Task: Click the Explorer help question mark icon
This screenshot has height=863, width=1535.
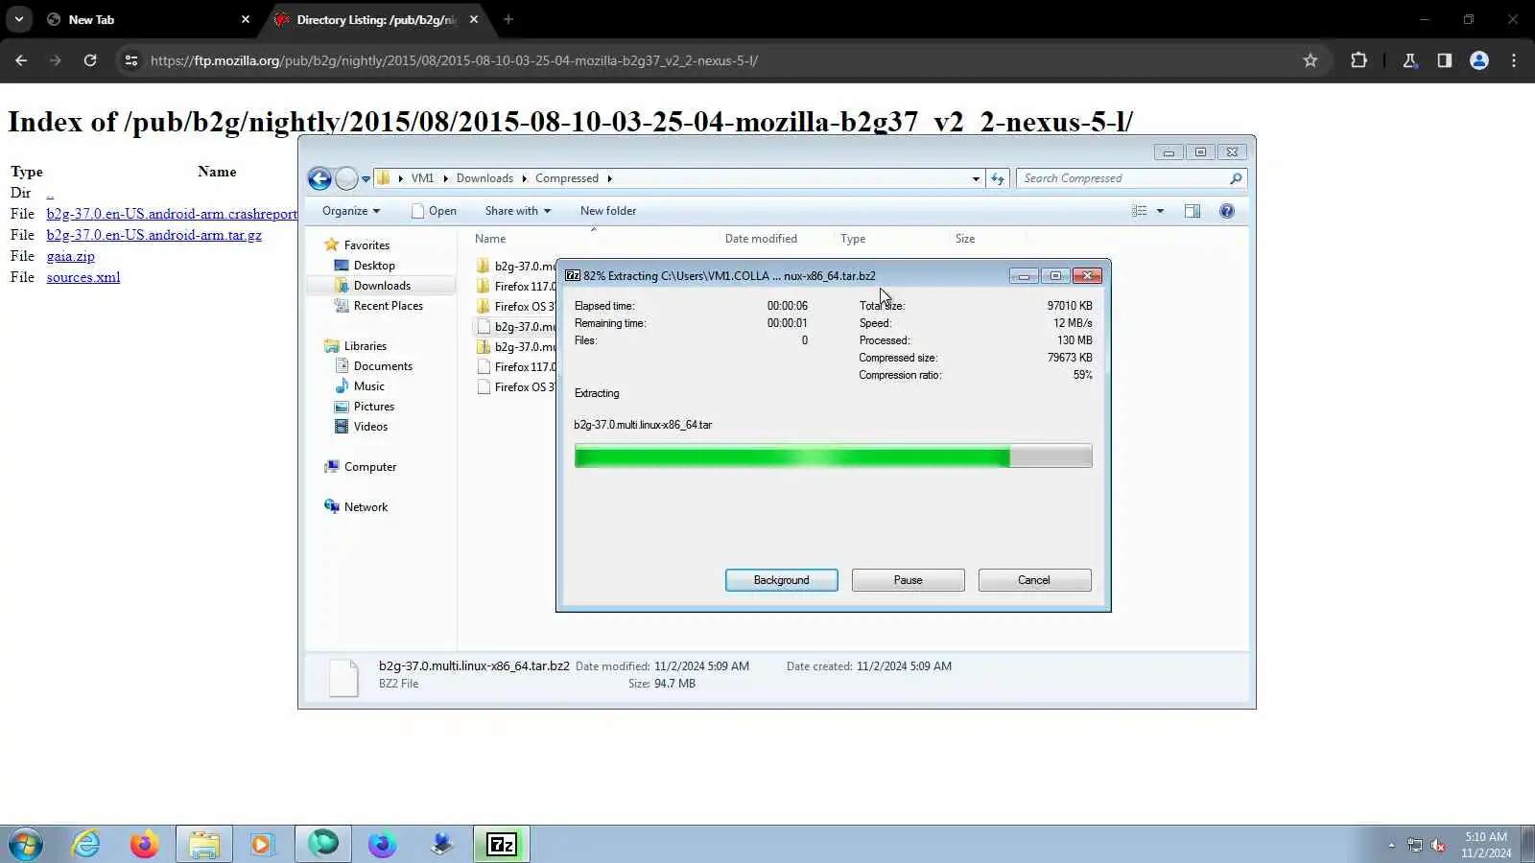Action: pos(1227,211)
